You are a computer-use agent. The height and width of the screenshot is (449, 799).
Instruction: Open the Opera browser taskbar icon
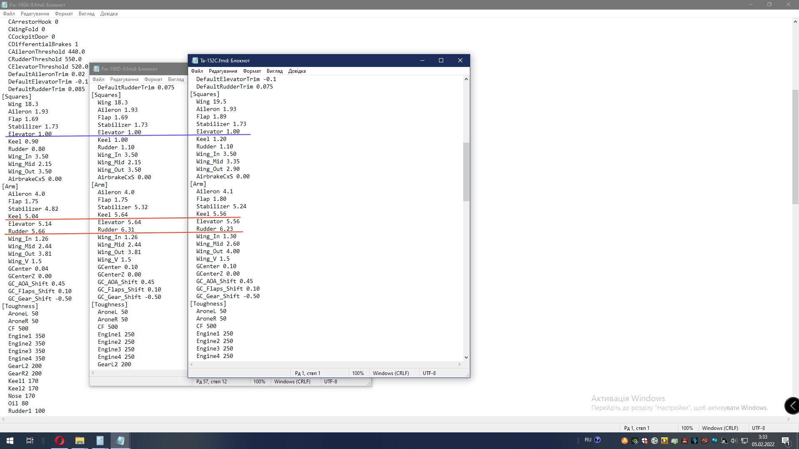60,441
